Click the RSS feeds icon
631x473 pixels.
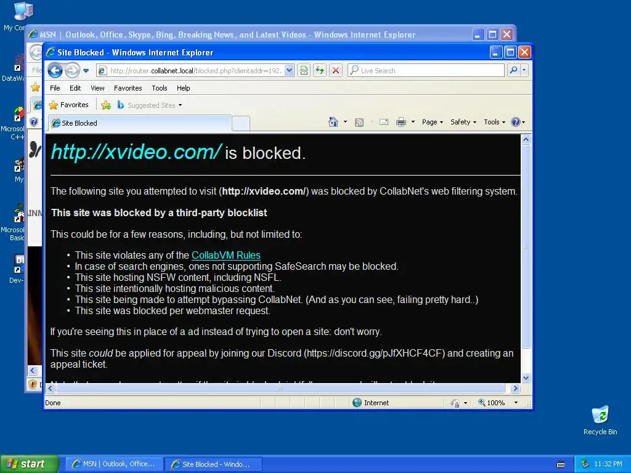pos(359,123)
